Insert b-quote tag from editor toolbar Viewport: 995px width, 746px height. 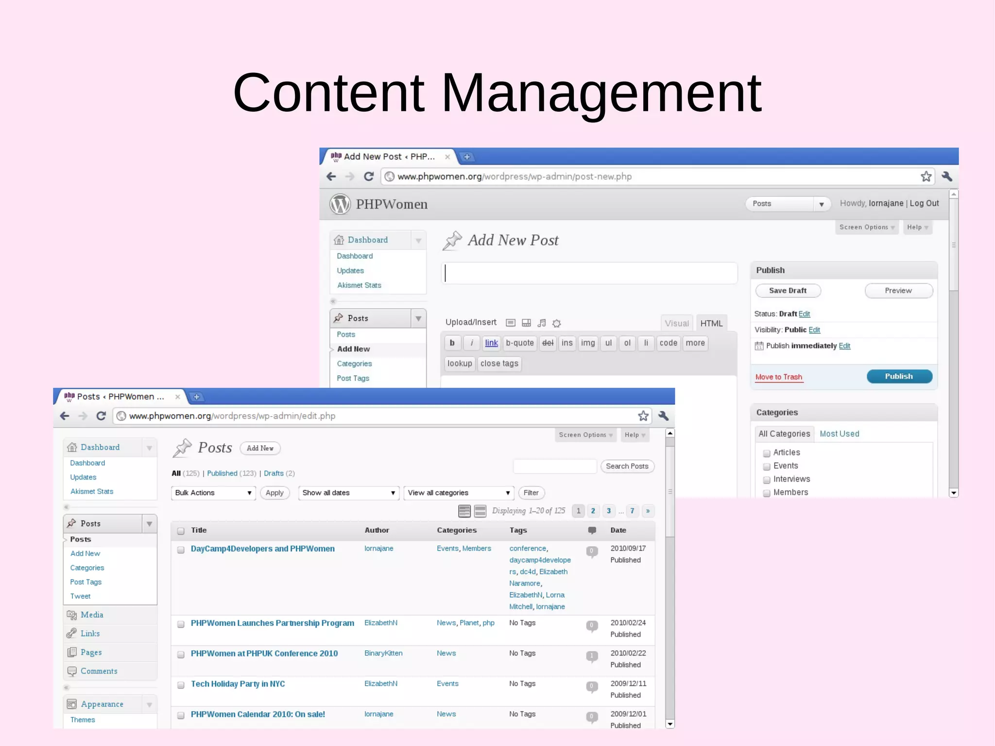point(520,343)
